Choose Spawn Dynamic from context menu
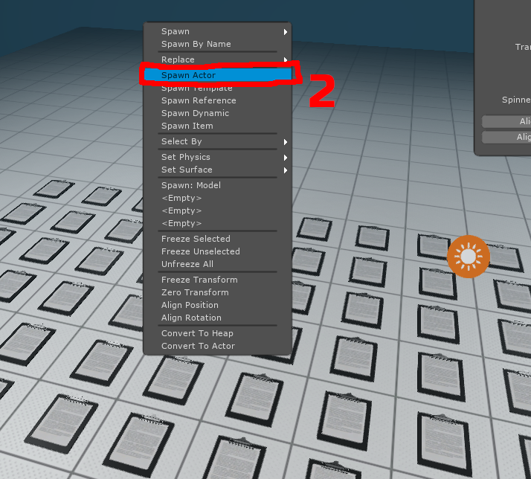Viewport: 531px width, 479px height. tap(217, 113)
